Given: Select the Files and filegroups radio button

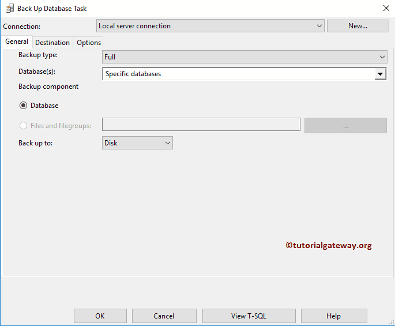Looking at the screenshot, I should 23,126.
